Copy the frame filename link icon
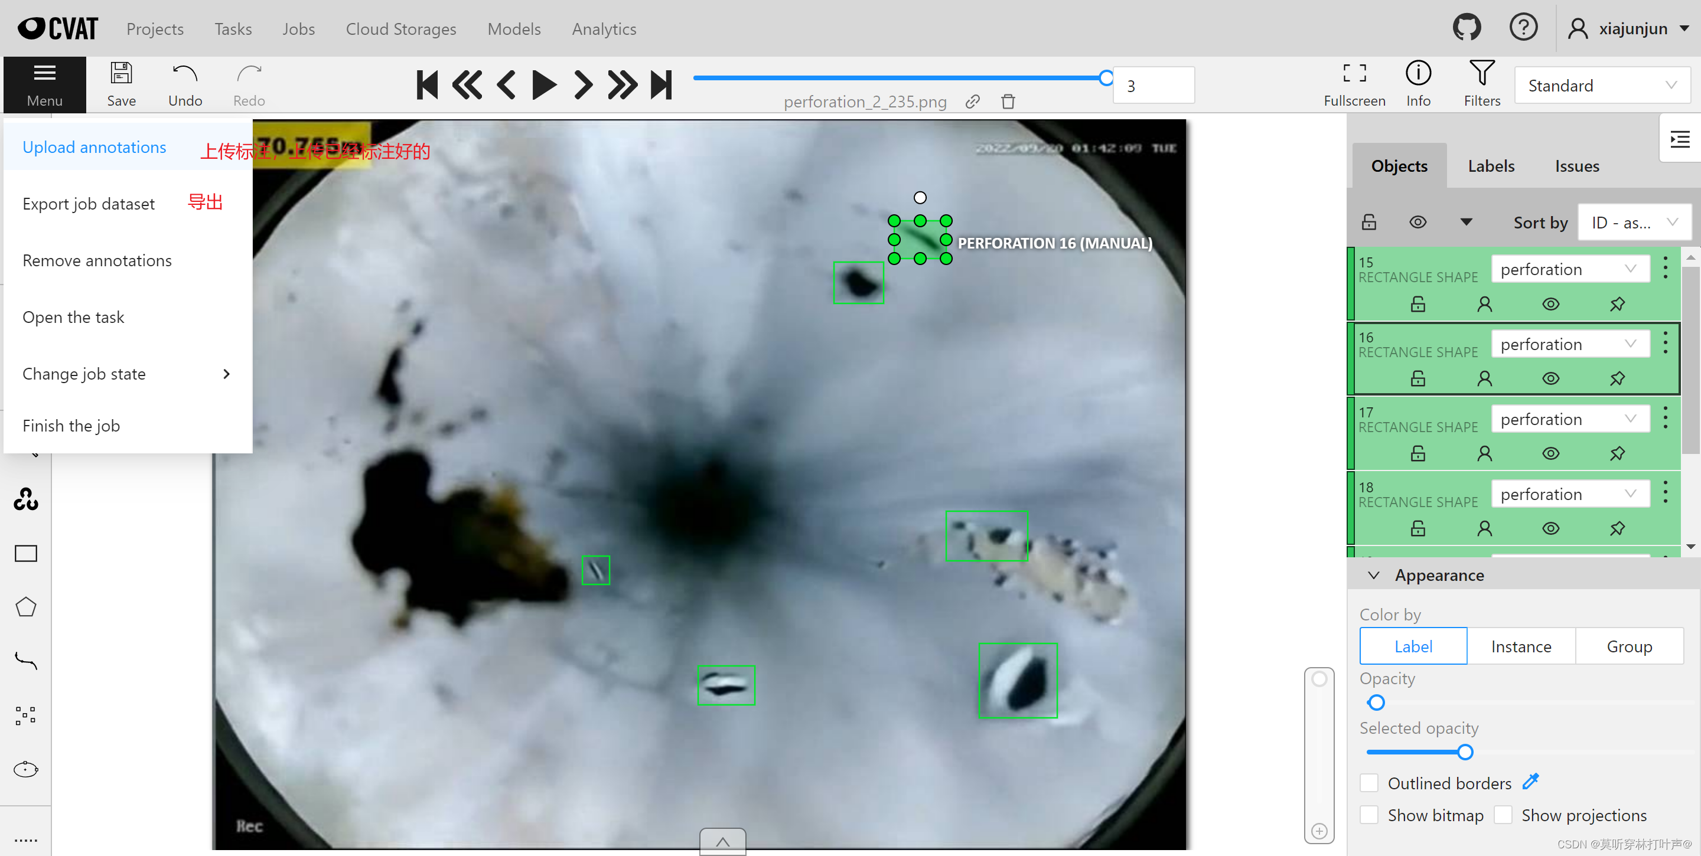 coord(973,102)
